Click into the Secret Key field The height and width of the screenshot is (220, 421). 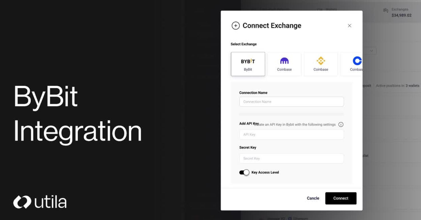291,158
